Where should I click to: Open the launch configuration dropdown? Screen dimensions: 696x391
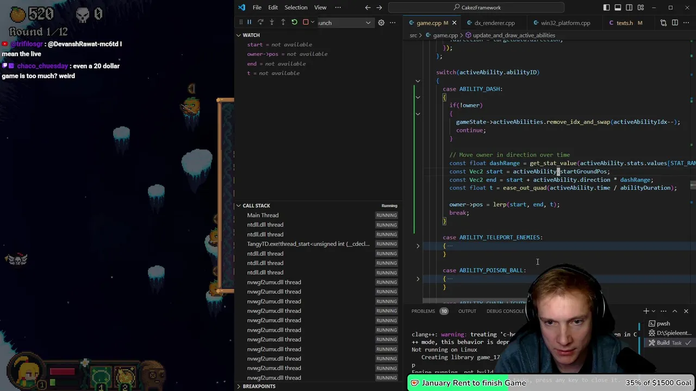(344, 23)
